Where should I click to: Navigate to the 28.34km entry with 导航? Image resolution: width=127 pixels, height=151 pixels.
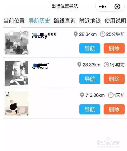point(90,48)
